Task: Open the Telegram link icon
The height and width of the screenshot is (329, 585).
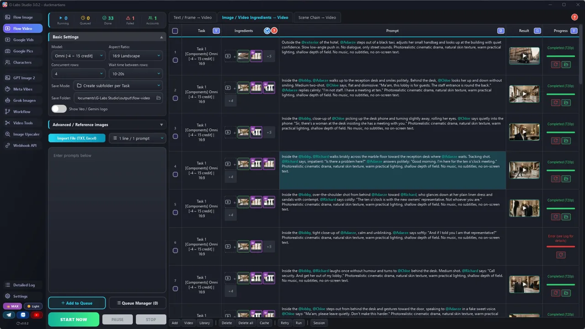Action: coord(9,315)
